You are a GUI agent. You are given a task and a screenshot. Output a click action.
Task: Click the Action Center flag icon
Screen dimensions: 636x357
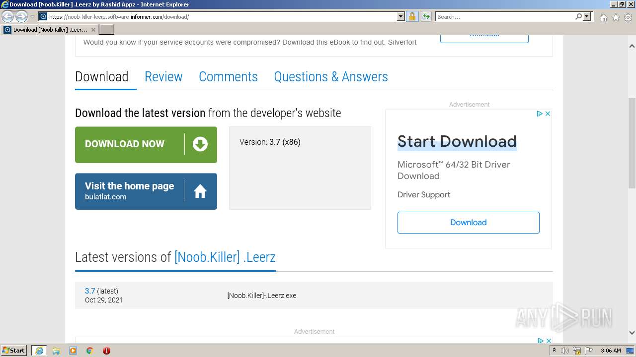[x=589, y=351]
